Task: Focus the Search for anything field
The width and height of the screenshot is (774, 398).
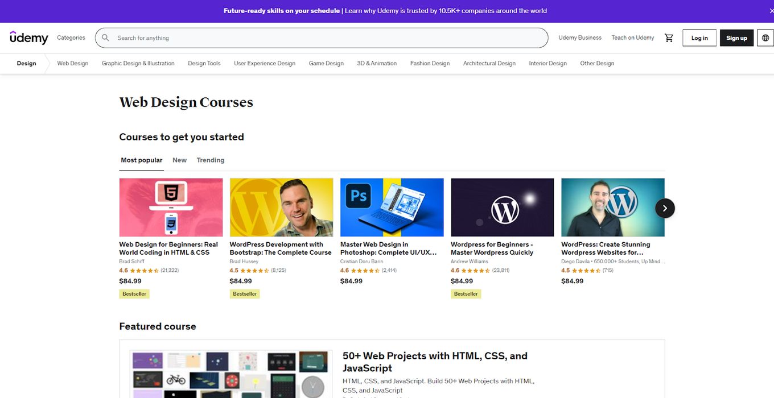Action: 322,38
